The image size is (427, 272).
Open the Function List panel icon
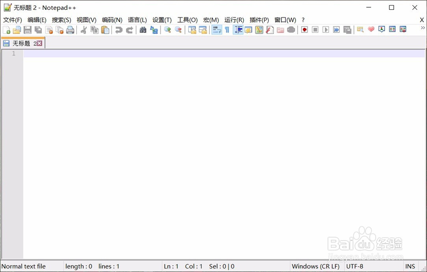270,30
